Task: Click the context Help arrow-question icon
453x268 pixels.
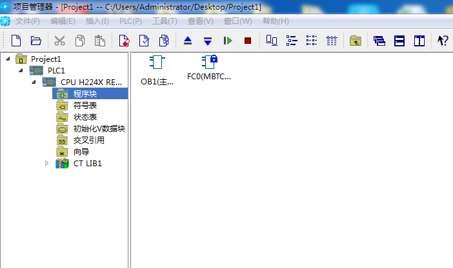Action: tap(443, 41)
